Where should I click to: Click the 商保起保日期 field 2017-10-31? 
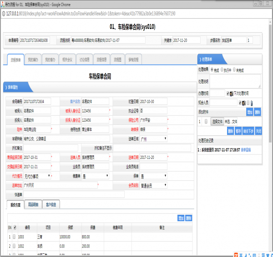click(37, 158)
